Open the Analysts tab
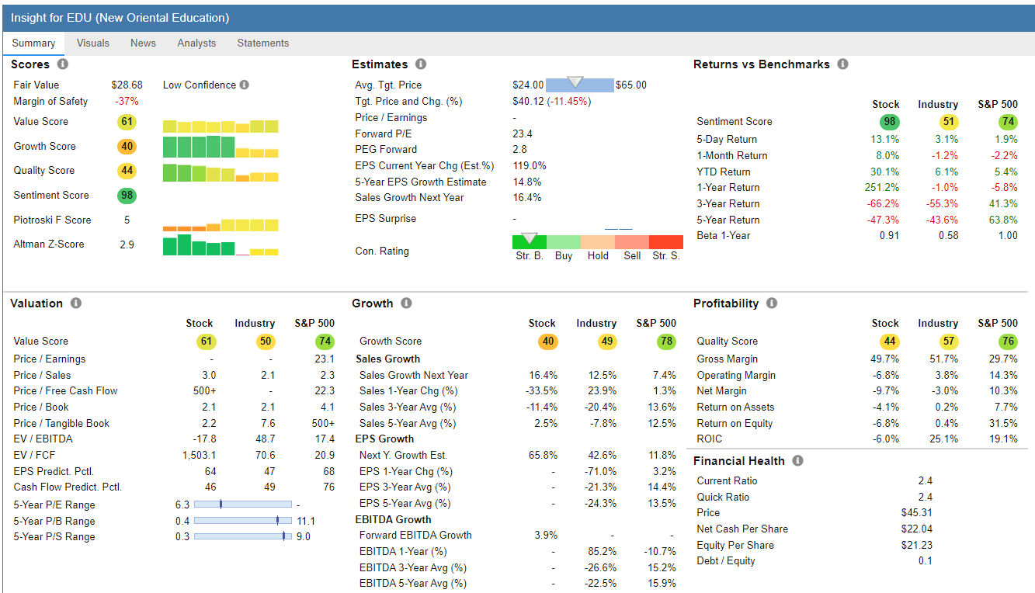Viewport: 1035px width, 593px height. pyautogui.click(x=196, y=43)
